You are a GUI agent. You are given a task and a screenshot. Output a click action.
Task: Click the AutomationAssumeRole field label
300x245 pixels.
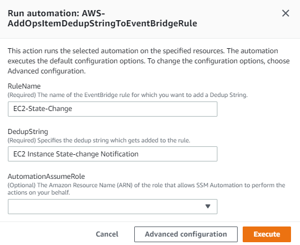click(x=46, y=176)
